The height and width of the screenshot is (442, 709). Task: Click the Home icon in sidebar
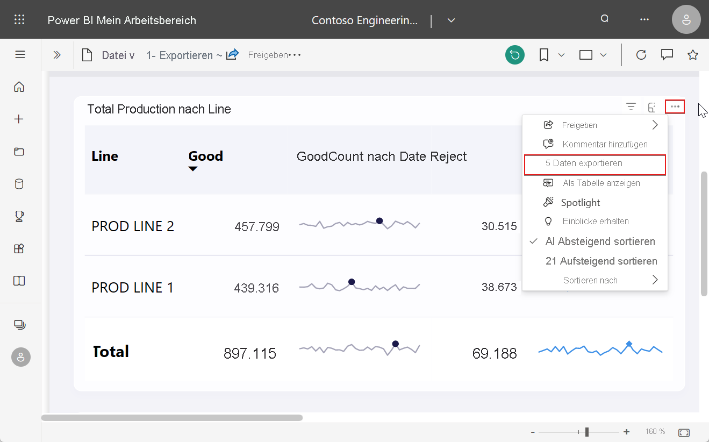coord(19,87)
